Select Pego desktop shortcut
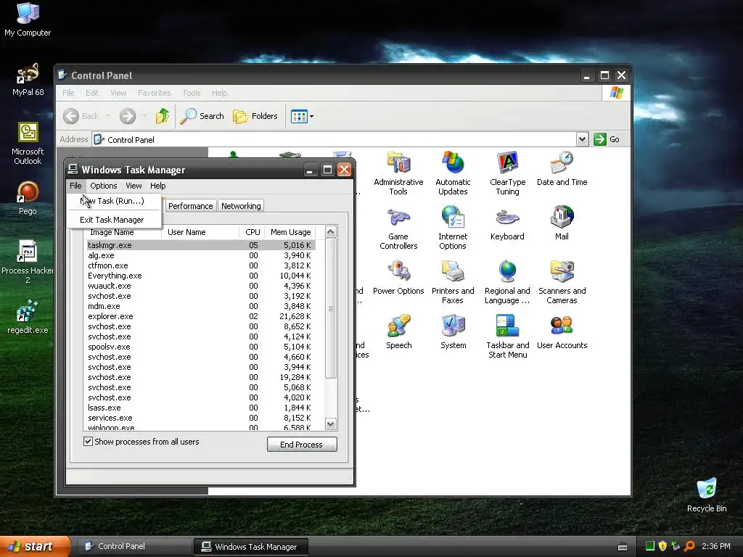The height and width of the screenshot is (557, 743). 28,199
